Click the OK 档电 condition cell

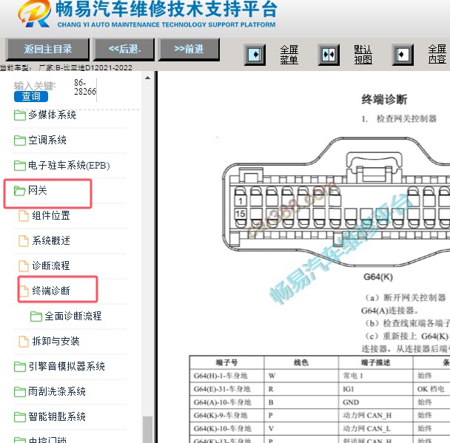431,389
